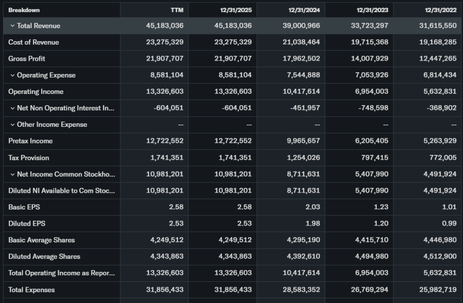Expand the Other Income Expense chevron

click(12, 125)
